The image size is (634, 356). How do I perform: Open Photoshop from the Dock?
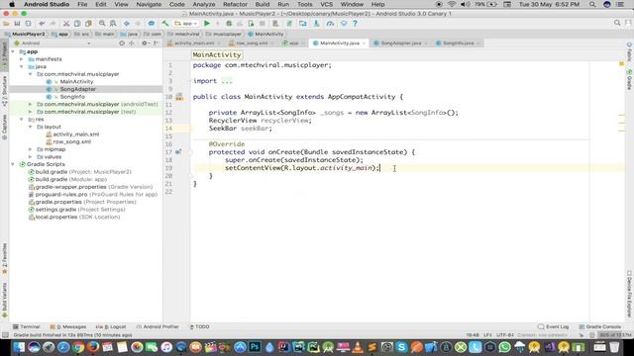(x=255, y=346)
